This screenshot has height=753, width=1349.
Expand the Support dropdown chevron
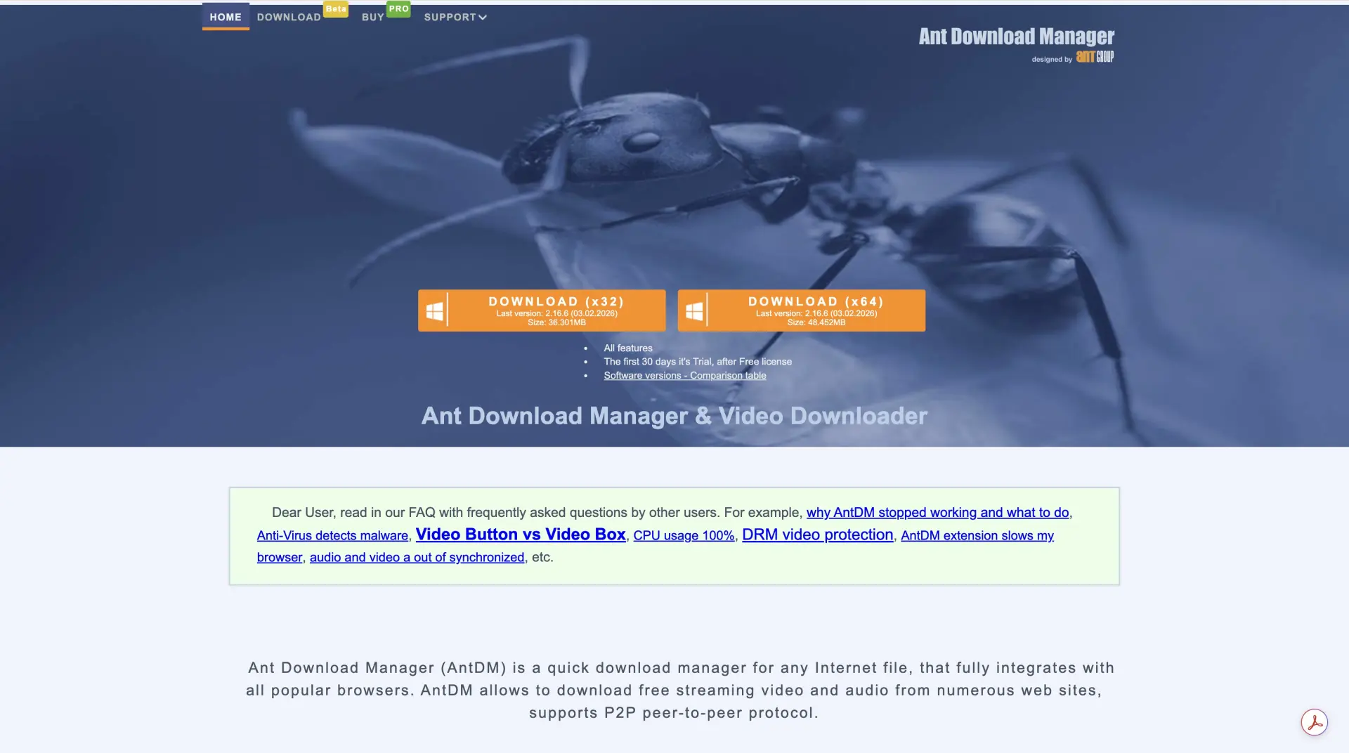pyautogui.click(x=483, y=18)
